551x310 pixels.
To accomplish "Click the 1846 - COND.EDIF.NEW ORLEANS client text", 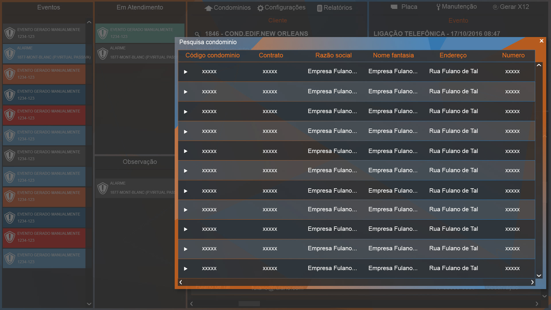I will (x=256, y=34).
